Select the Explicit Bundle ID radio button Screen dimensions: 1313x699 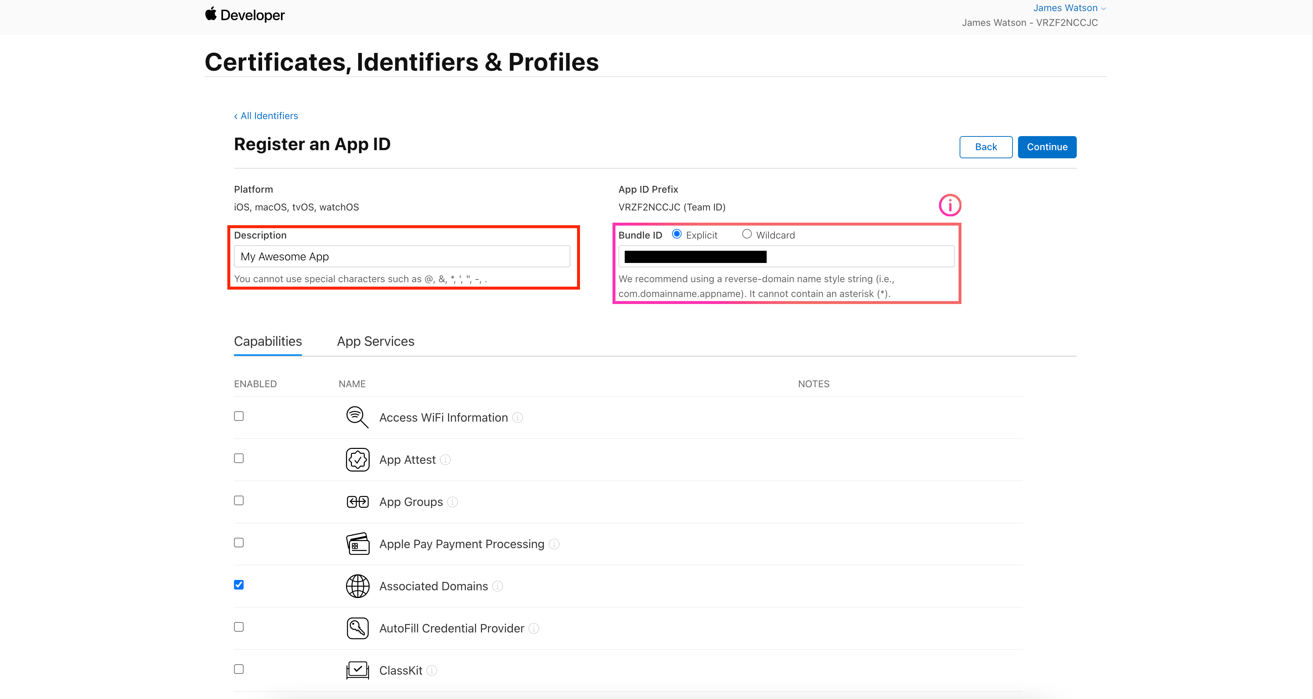(677, 234)
